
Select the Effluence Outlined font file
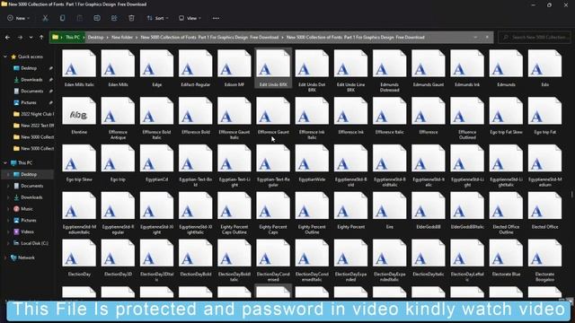pos(467,118)
